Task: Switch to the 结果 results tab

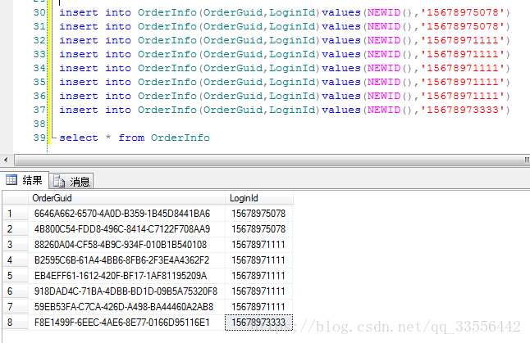Action: pos(25,180)
